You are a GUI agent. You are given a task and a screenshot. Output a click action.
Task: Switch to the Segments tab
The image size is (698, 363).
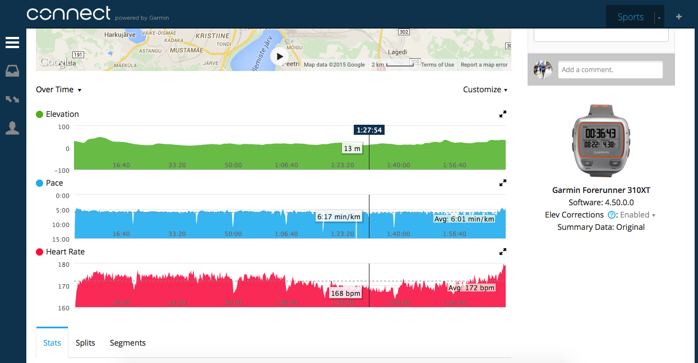click(x=128, y=343)
